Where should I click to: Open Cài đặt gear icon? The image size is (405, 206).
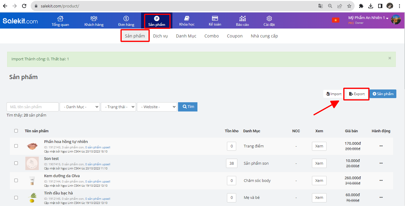tap(269, 18)
